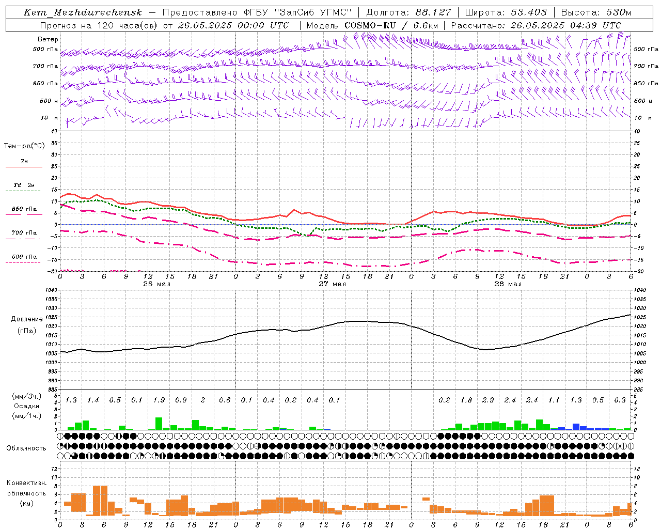Select the Облачность panel label
This screenshot has height=529, width=661.
[x=26, y=448]
